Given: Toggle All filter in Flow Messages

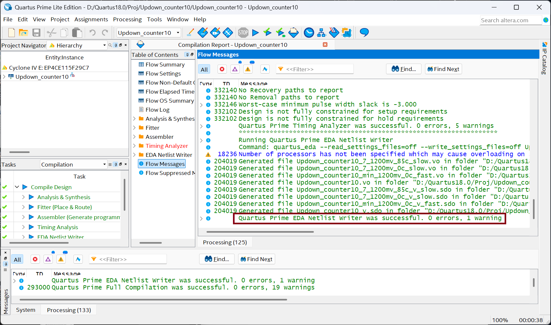Looking at the screenshot, I should (x=204, y=69).
